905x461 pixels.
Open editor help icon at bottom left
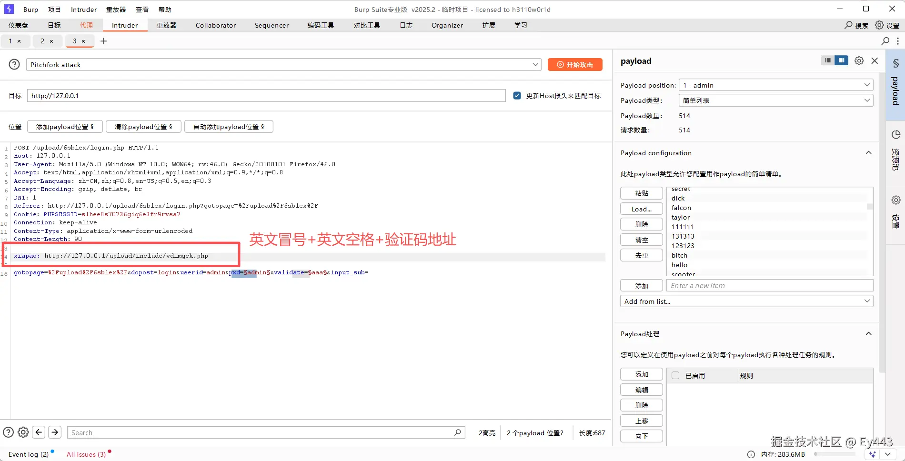pos(8,432)
